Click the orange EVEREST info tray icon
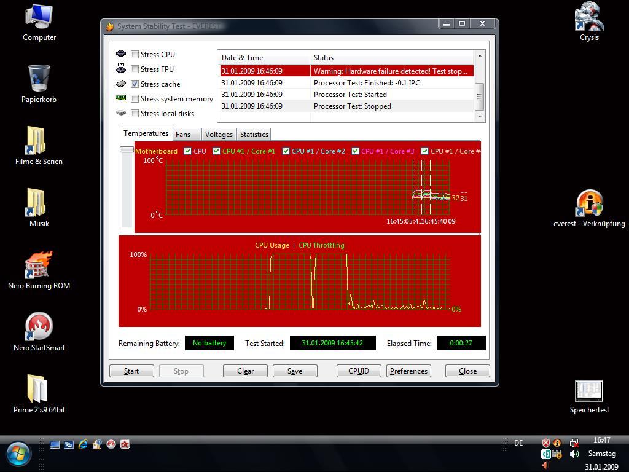Screen dimensions: 629x472 pyautogui.click(x=557, y=443)
